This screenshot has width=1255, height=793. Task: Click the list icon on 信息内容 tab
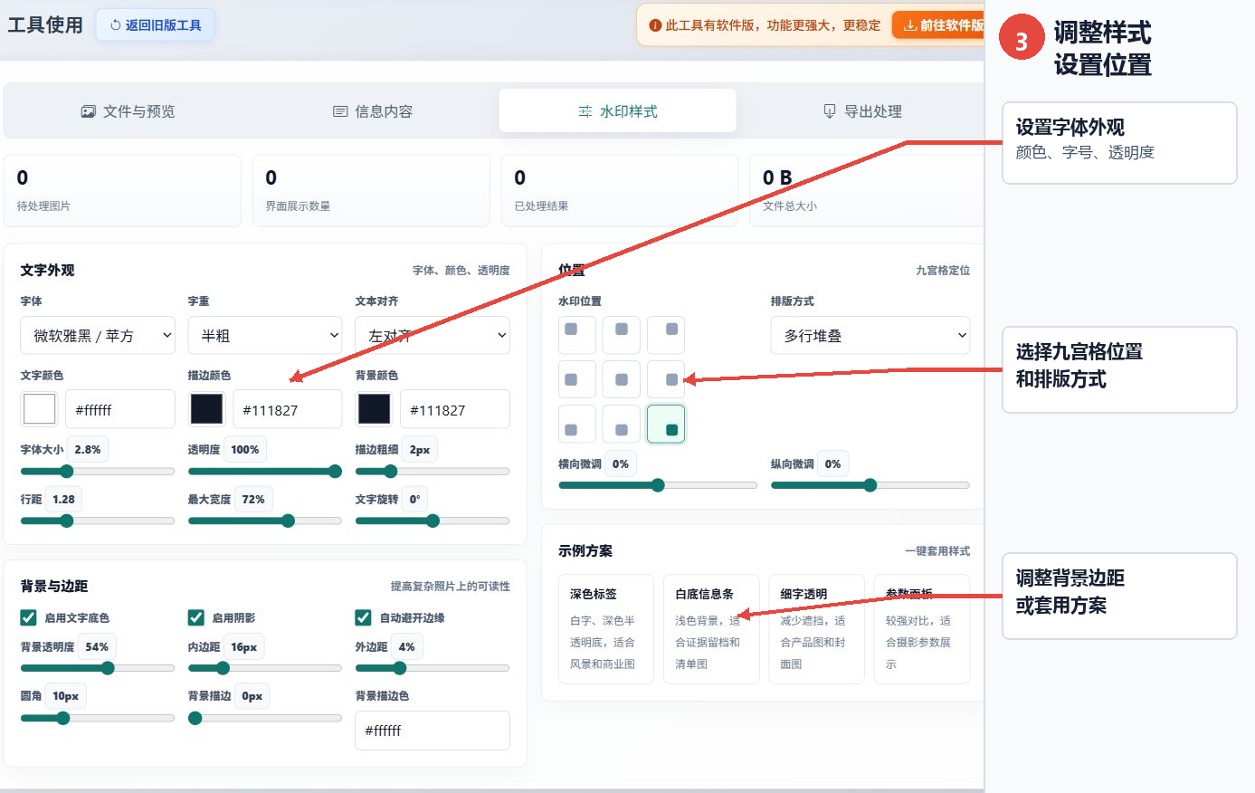coord(340,111)
